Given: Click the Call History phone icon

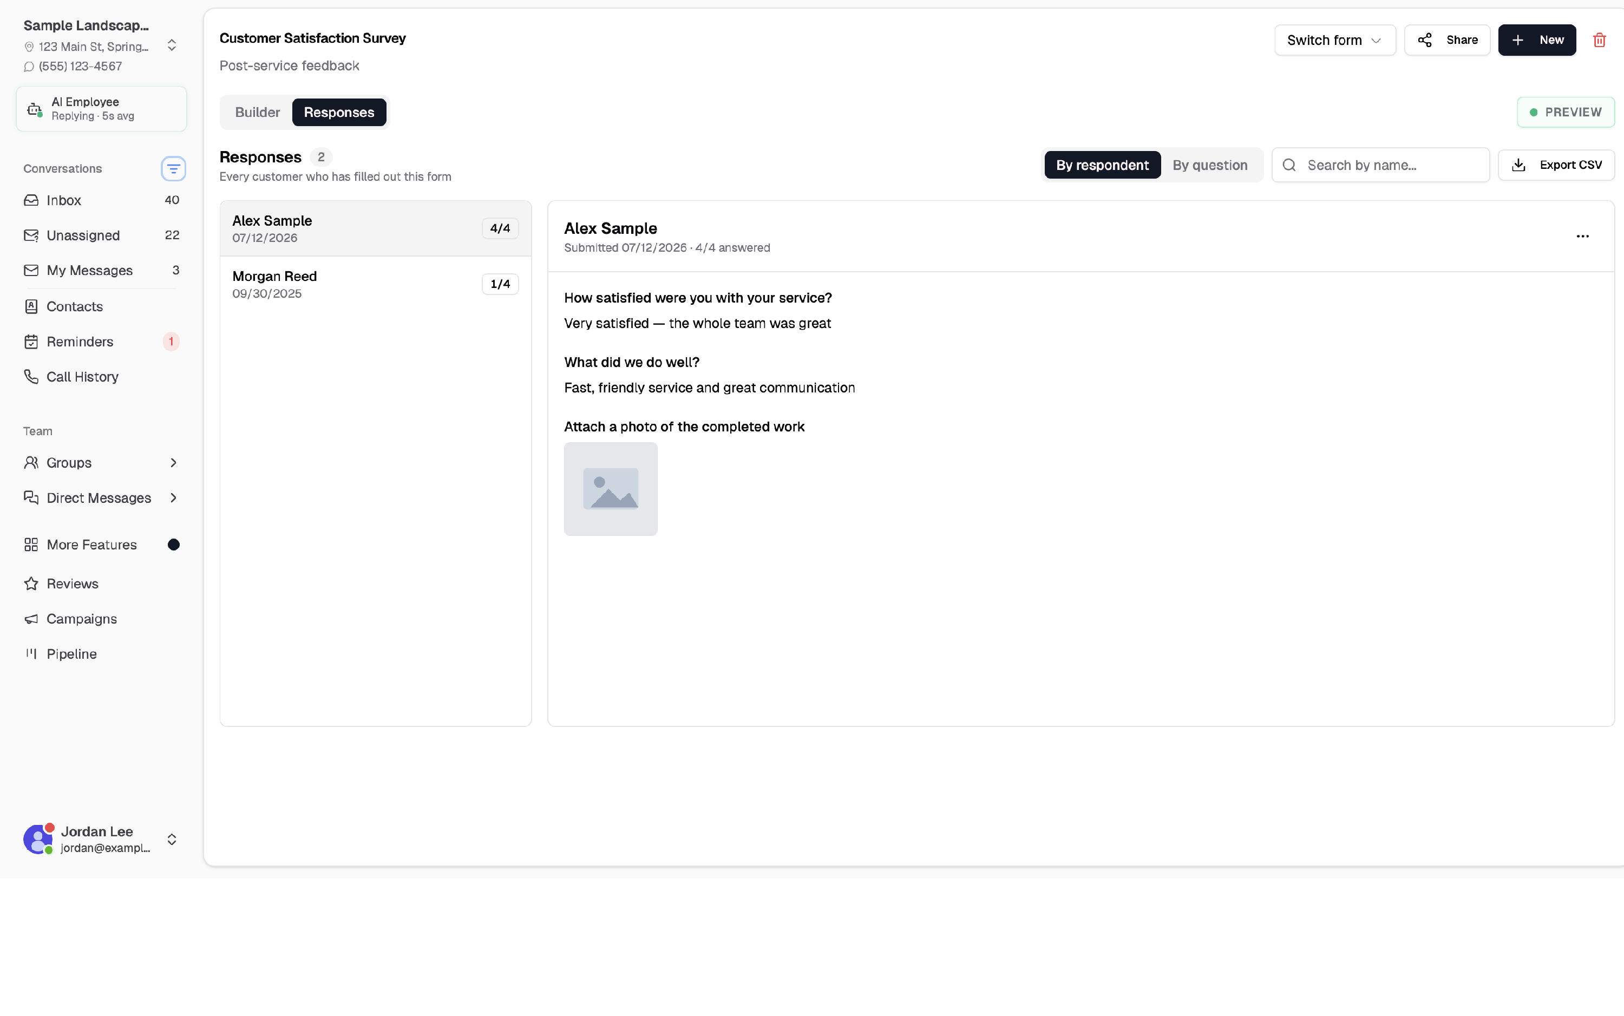Looking at the screenshot, I should pyautogui.click(x=31, y=376).
